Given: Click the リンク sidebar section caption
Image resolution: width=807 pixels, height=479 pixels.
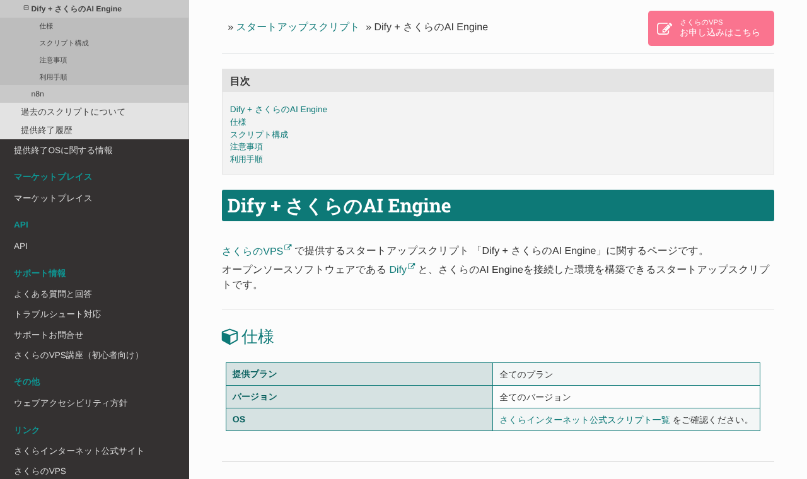Looking at the screenshot, I should (x=26, y=430).
